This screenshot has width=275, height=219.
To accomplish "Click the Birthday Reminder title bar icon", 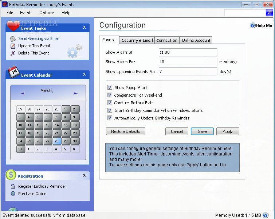I will [x=5, y=4].
